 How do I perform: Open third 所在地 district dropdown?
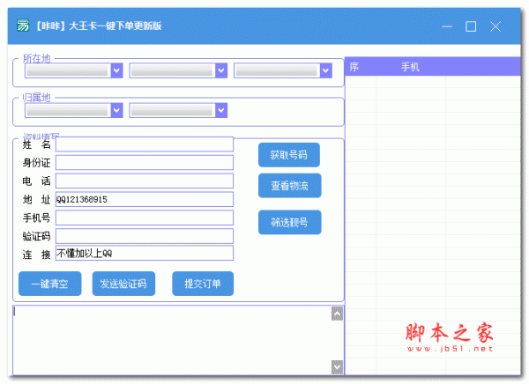pos(283,70)
